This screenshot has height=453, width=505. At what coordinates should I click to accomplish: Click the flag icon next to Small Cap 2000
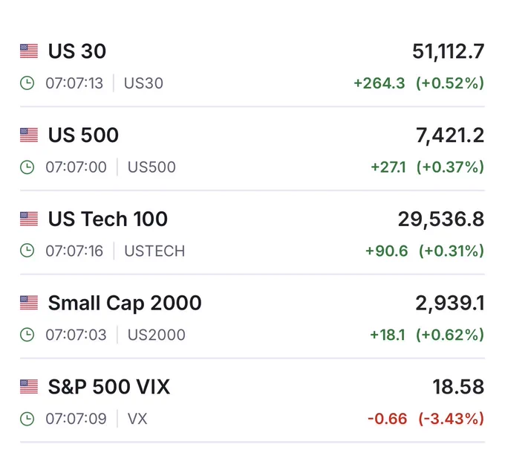(x=29, y=303)
